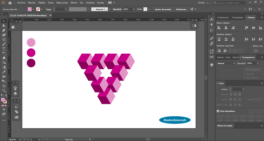Toggle the Recortar checkbox
This screenshot has height=141, width=264.
(245, 74)
